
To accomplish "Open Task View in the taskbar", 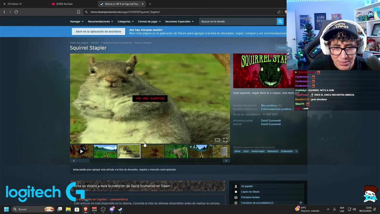I will pos(60,209).
